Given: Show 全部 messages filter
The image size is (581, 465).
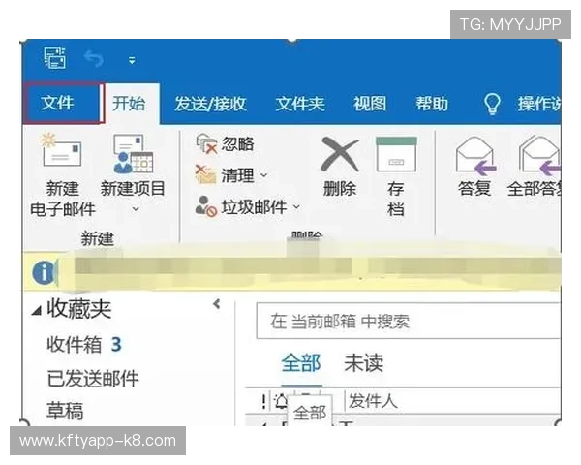Looking at the screenshot, I should (301, 362).
